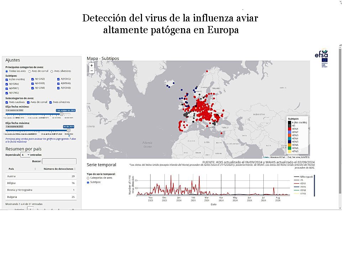Click the northernmost red dot in Norway
Image resolution: width=342 pixels, height=257 pixels.
coord(207,71)
